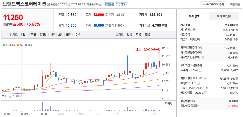This screenshot has width=243, height=117.
Task: Select the 3개월 line chart period
Action: tap(43, 35)
